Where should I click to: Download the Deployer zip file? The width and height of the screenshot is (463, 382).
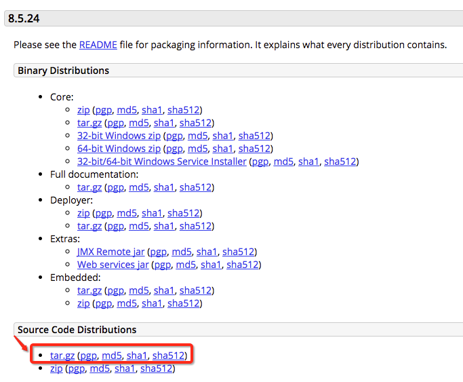(x=83, y=213)
